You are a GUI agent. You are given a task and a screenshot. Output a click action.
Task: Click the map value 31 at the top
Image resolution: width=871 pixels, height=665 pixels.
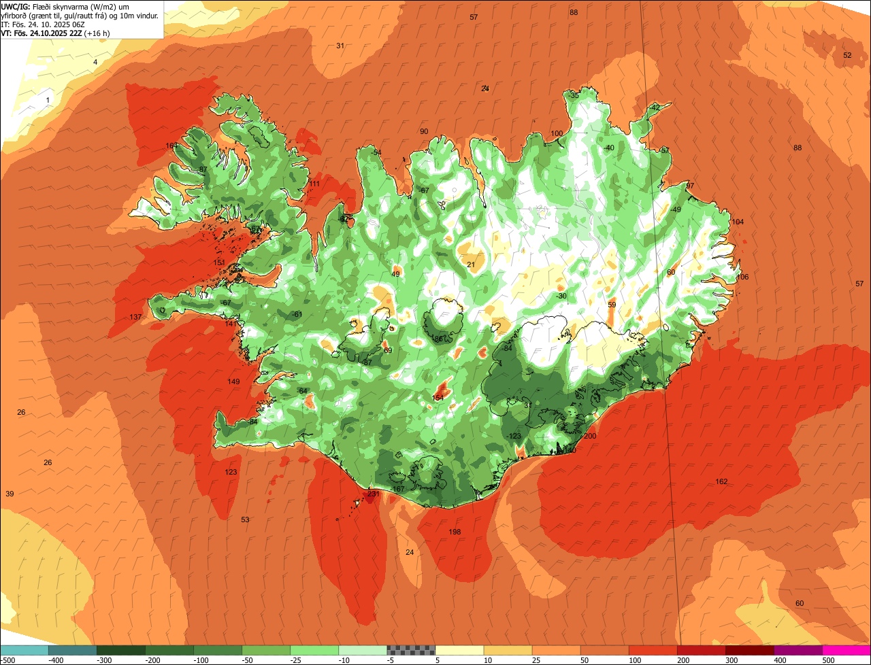(340, 46)
